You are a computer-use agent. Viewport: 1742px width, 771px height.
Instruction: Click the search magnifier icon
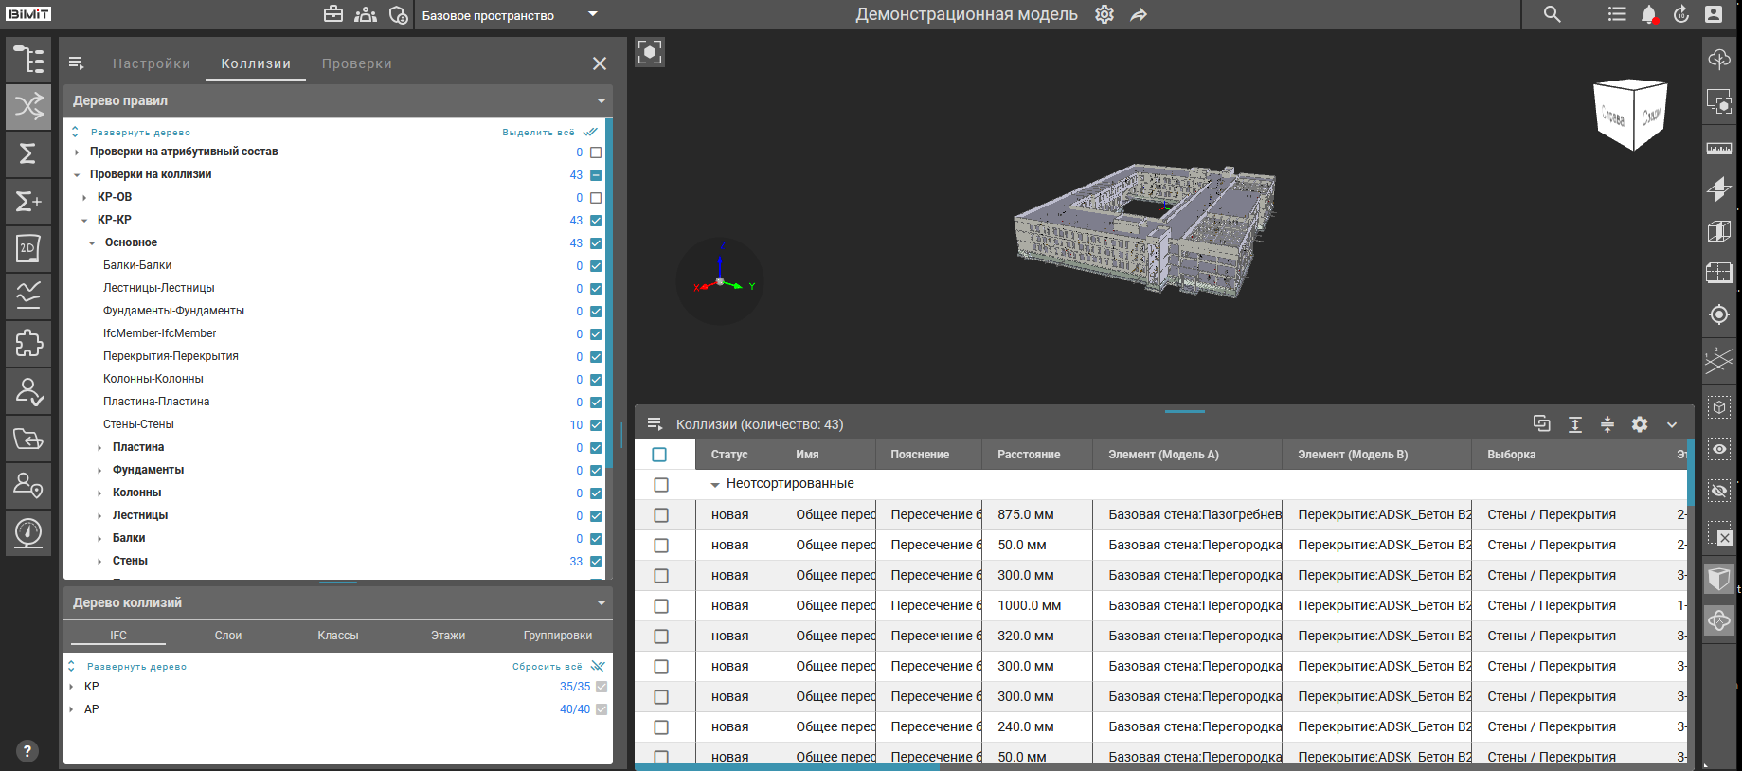[x=1552, y=14]
